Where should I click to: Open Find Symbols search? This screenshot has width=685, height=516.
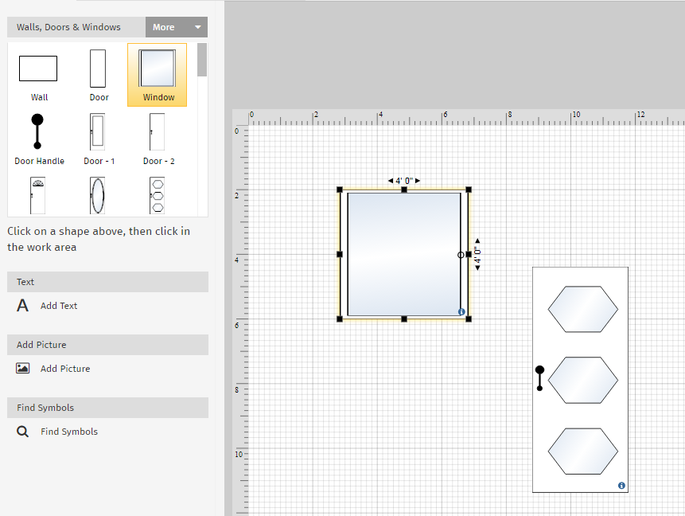tap(68, 432)
